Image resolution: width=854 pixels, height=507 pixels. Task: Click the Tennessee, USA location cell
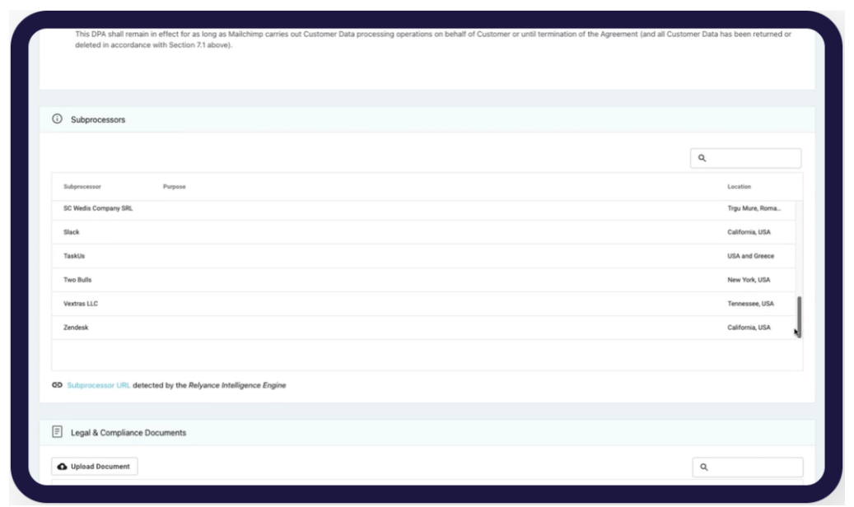click(750, 304)
